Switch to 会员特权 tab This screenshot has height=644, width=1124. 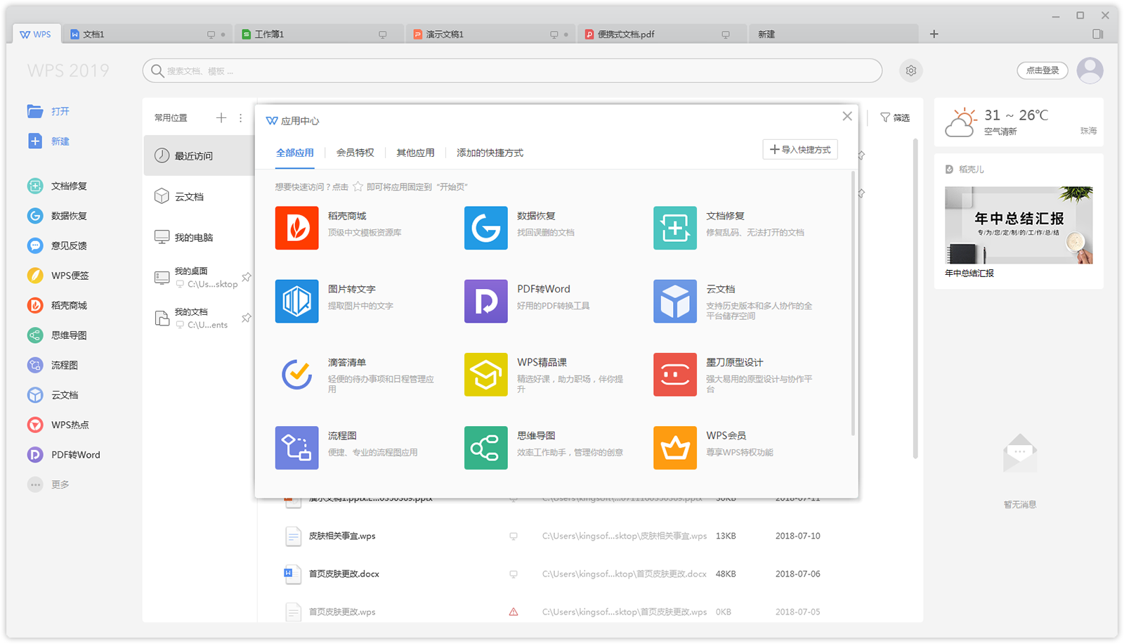point(355,153)
